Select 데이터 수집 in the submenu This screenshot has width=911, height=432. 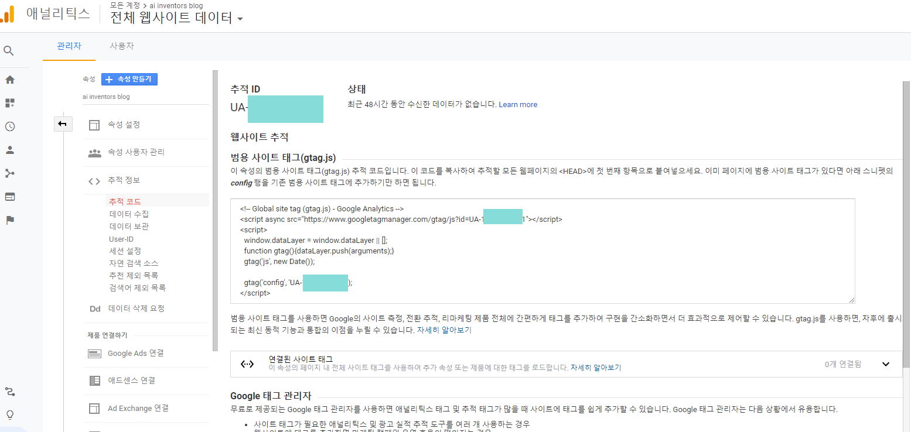click(129, 214)
